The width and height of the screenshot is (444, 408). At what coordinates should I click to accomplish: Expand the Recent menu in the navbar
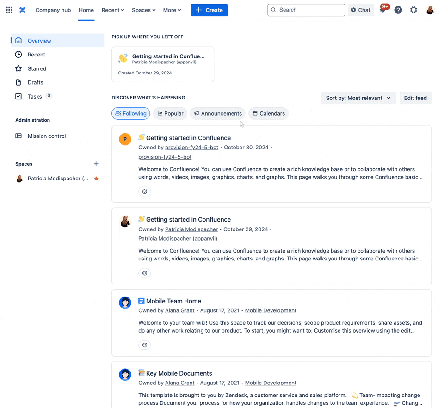[x=112, y=10]
